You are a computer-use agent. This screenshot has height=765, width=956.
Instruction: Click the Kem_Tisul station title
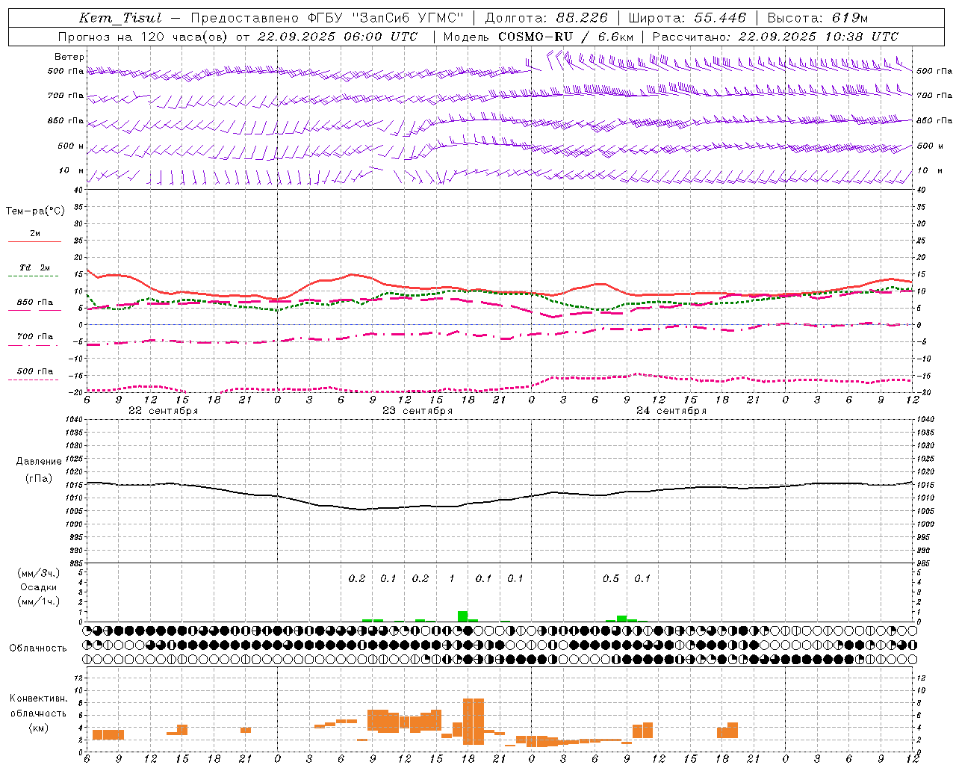click(120, 18)
